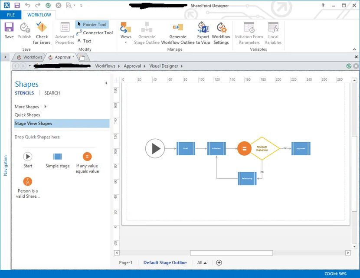
Task: Click the horizontal scrollbar thumb
Action: click(x=232, y=253)
